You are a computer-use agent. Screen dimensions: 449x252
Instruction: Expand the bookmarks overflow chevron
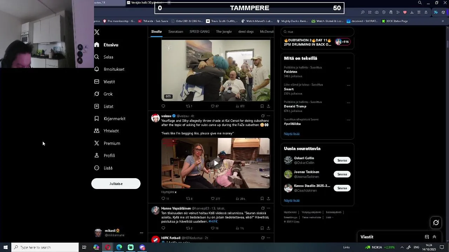(443, 21)
